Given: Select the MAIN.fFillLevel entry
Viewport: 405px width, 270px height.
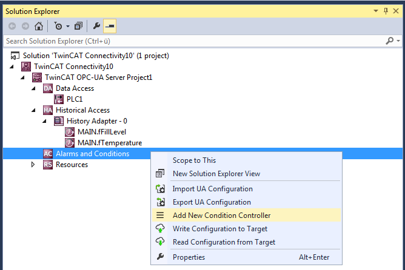Looking at the screenshot, I should [102, 132].
